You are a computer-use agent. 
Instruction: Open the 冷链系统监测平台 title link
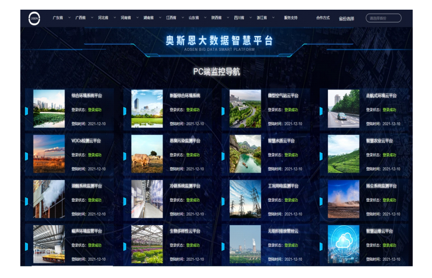pos(184,186)
